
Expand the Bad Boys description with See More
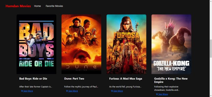[27, 91]
